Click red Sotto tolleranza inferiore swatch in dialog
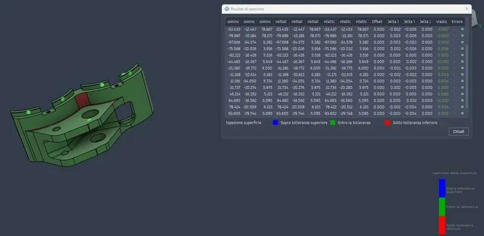 (387, 123)
